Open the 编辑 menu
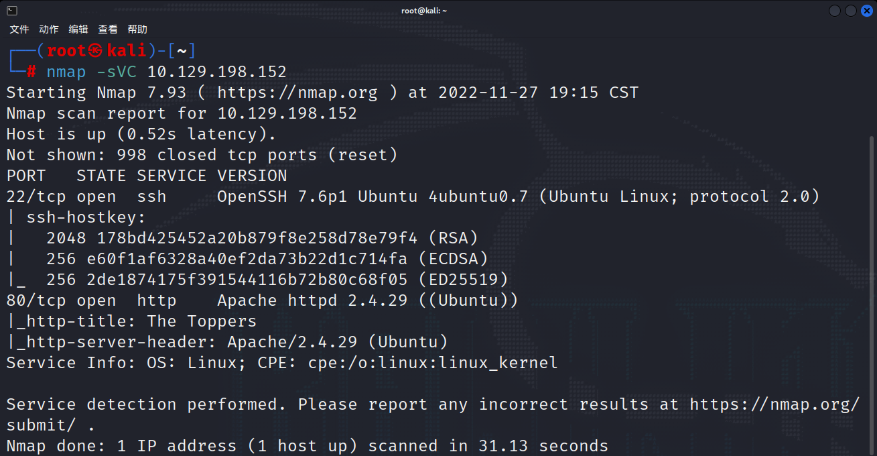Viewport: 877px width, 456px height. 78,30
